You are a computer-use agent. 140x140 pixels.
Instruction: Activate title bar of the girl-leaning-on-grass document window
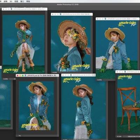tap(118, 19)
